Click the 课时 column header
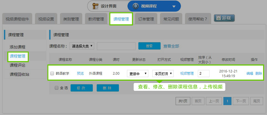This screenshot has height=115, width=267. click(116, 60)
